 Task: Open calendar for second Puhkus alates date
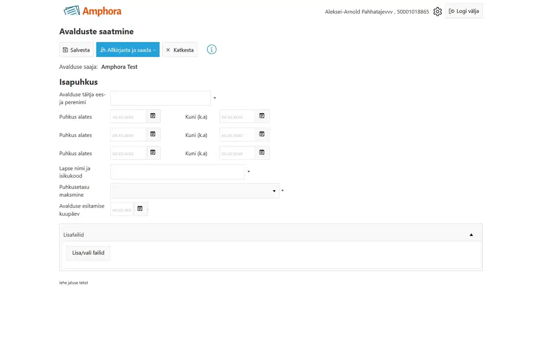tap(153, 135)
